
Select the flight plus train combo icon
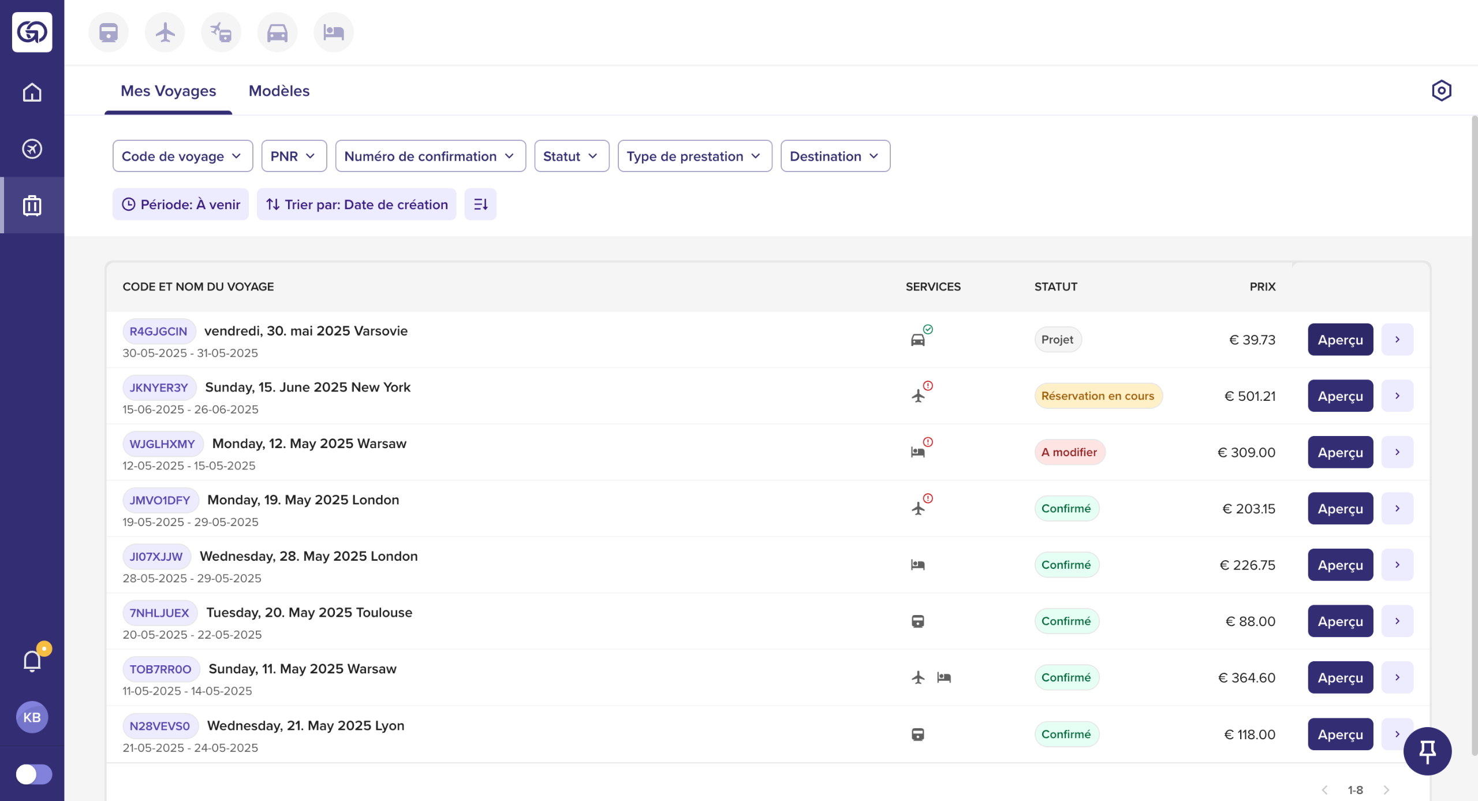(221, 32)
